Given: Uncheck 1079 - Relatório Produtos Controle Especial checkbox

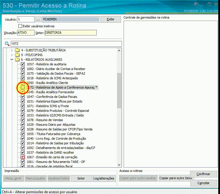Looking at the screenshot, I should tap(23, 110).
